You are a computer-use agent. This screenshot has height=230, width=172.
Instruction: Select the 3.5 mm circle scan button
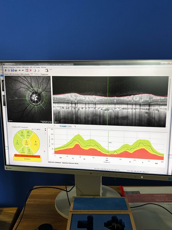click(64, 126)
